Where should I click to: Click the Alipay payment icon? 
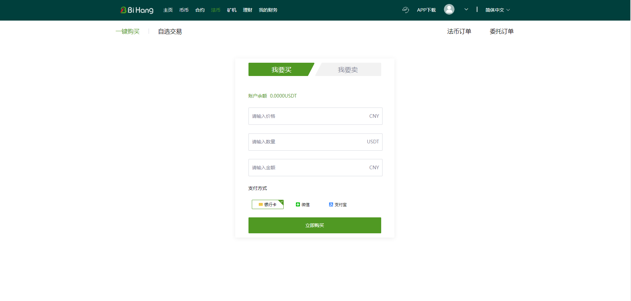(331, 204)
